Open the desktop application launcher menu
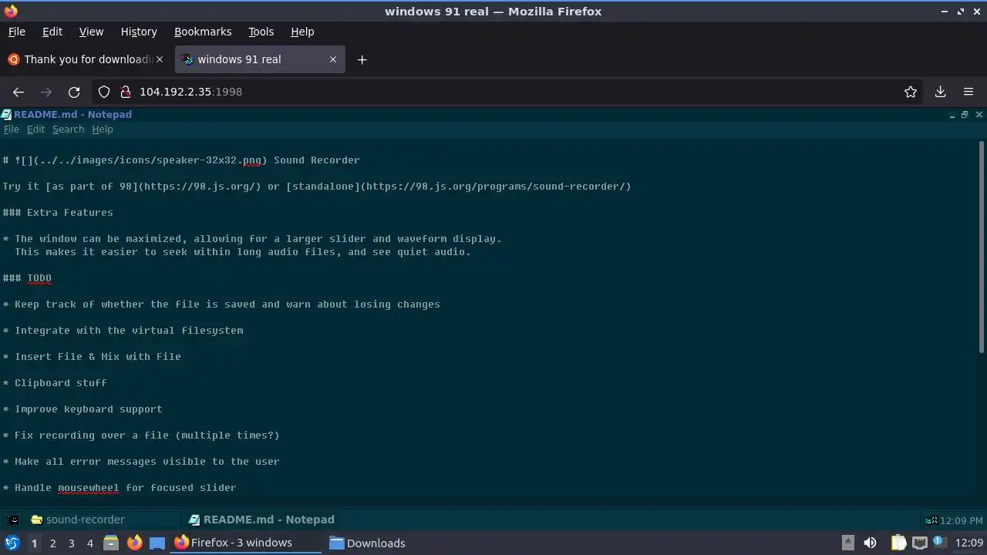Viewport: 987px width, 555px height. (12, 543)
